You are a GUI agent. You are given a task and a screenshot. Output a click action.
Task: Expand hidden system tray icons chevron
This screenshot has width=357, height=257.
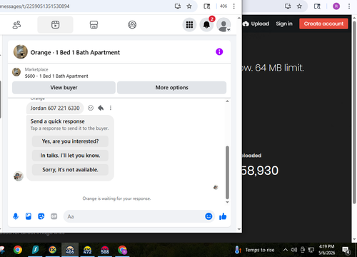(x=285, y=250)
